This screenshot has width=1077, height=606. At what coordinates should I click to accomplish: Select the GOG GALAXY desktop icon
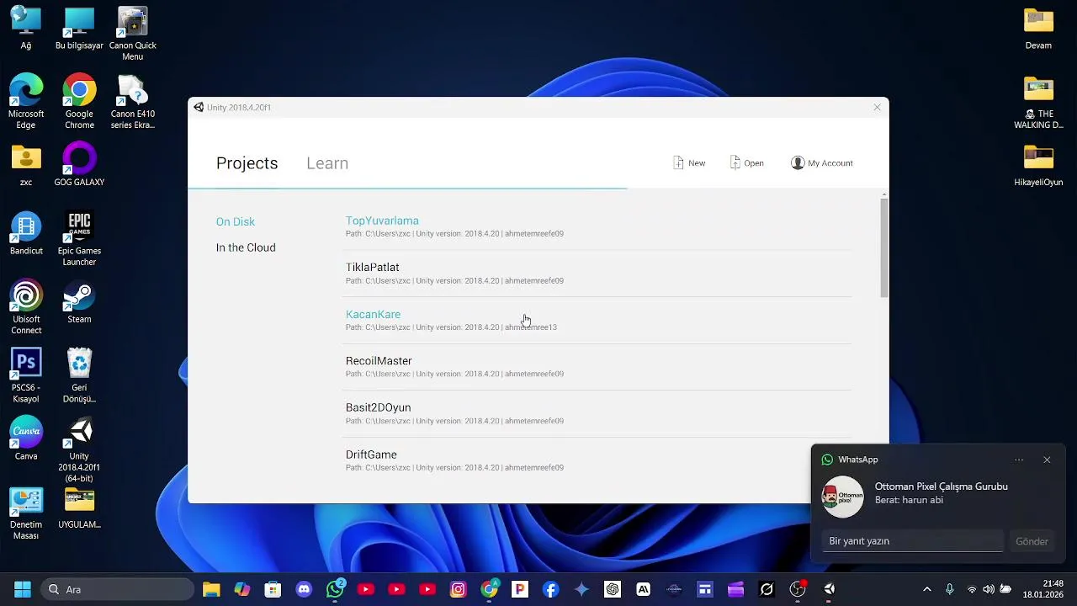coord(79,165)
